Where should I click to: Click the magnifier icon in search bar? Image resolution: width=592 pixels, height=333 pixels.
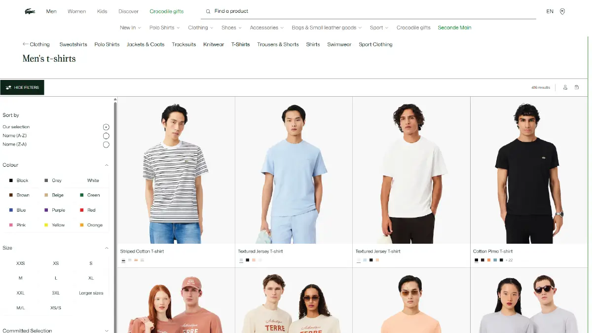pyautogui.click(x=208, y=11)
